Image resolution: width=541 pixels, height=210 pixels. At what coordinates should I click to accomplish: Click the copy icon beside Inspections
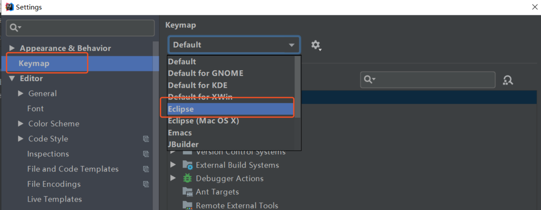point(146,154)
